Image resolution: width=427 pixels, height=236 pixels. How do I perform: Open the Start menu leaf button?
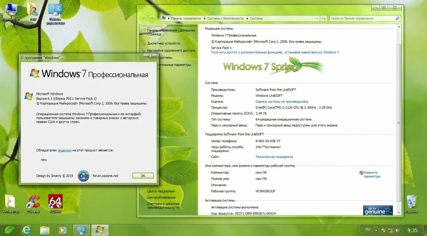click(x=10, y=230)
